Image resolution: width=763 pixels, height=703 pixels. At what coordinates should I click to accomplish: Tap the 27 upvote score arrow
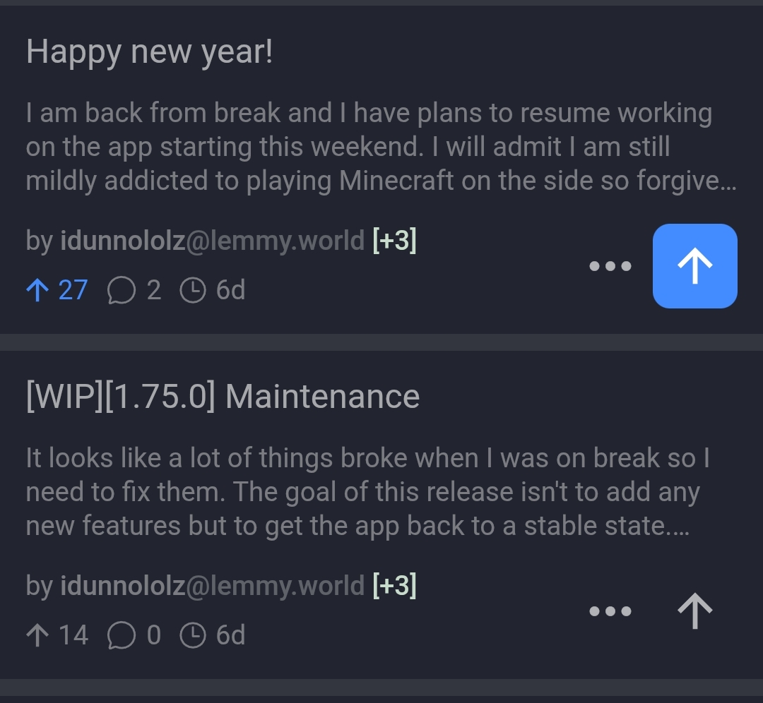coord(37,290)
